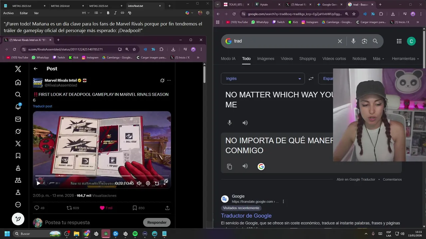Expand the Herramientas dropdown
The width and height of the screenshot is (426, 239).
click(405, 58)
